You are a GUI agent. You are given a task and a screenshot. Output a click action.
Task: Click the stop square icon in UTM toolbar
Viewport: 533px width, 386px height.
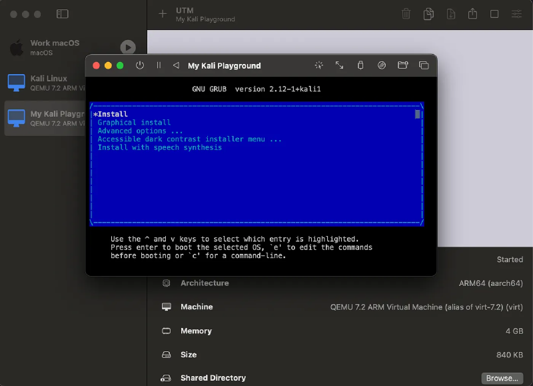494,14
